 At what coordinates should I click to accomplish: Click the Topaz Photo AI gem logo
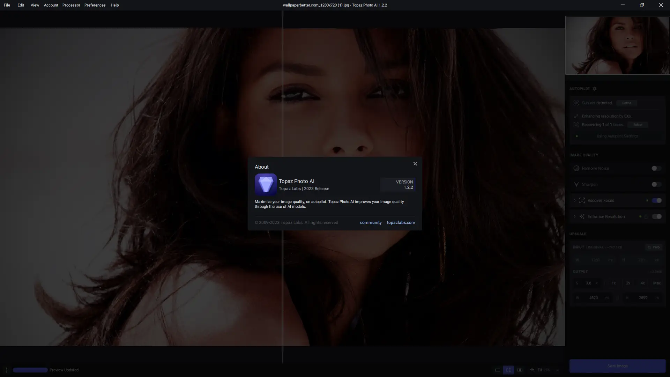coord(266,184)
